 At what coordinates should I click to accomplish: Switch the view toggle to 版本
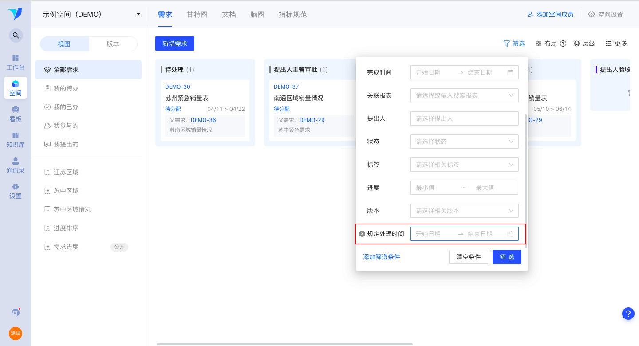pos(113,44)
